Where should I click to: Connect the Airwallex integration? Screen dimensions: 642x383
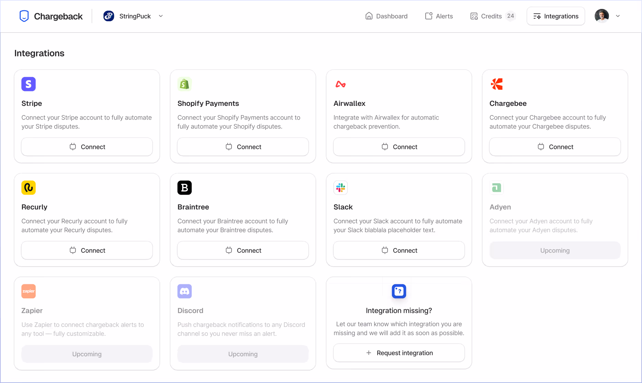[399, 147]
